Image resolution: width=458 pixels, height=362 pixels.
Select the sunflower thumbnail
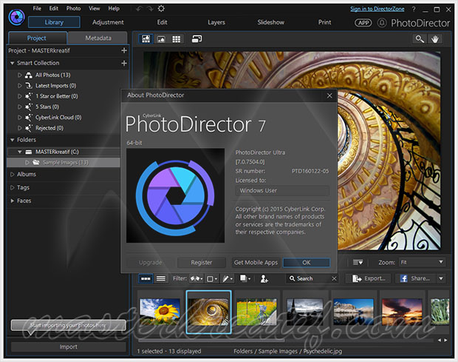point(159,311)
